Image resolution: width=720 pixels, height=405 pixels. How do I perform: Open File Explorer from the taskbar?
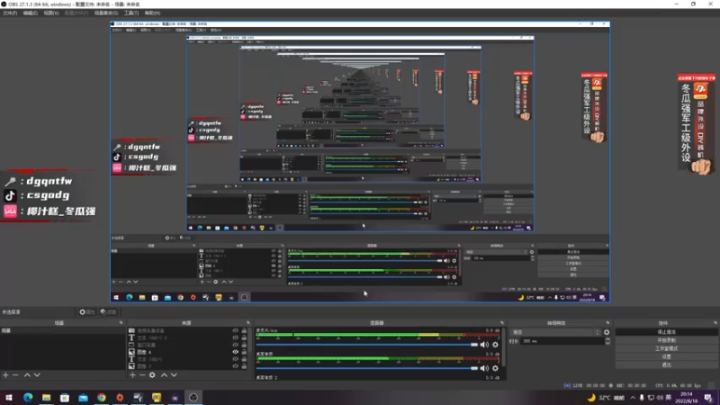(47, 397)
